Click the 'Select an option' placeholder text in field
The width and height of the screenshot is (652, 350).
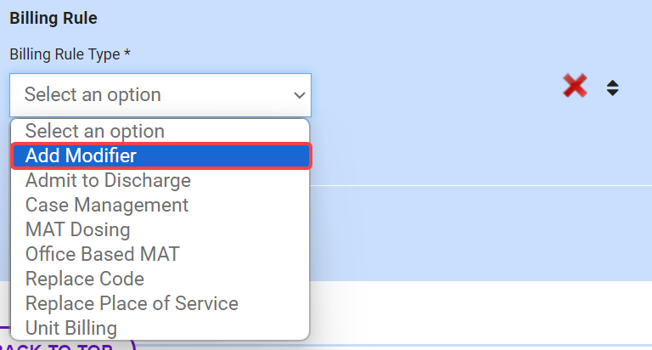tap(93, 95)
